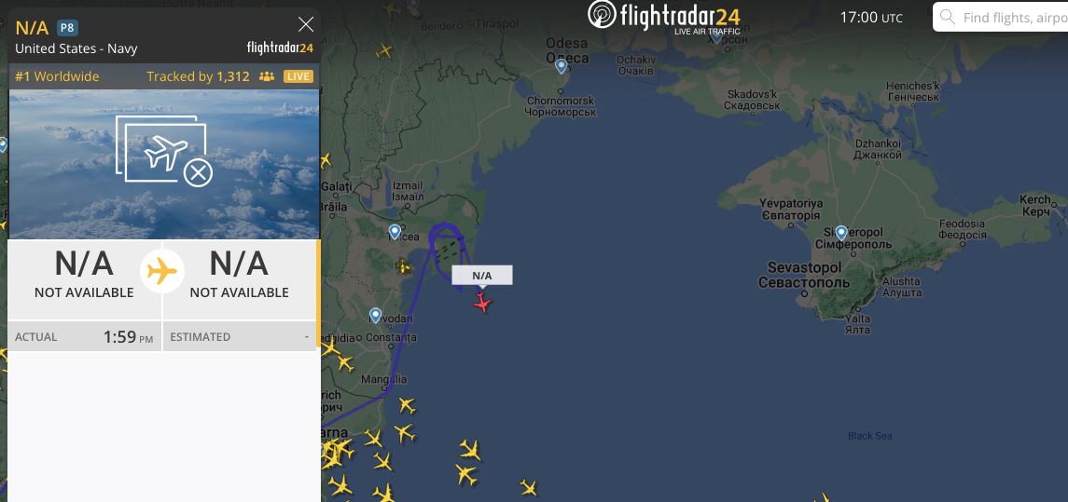Viewport: 1068px width, 502px height.
Task: Click the Simferopol airport pin marker
Action: pyautogui.click(x=841, y=234)
